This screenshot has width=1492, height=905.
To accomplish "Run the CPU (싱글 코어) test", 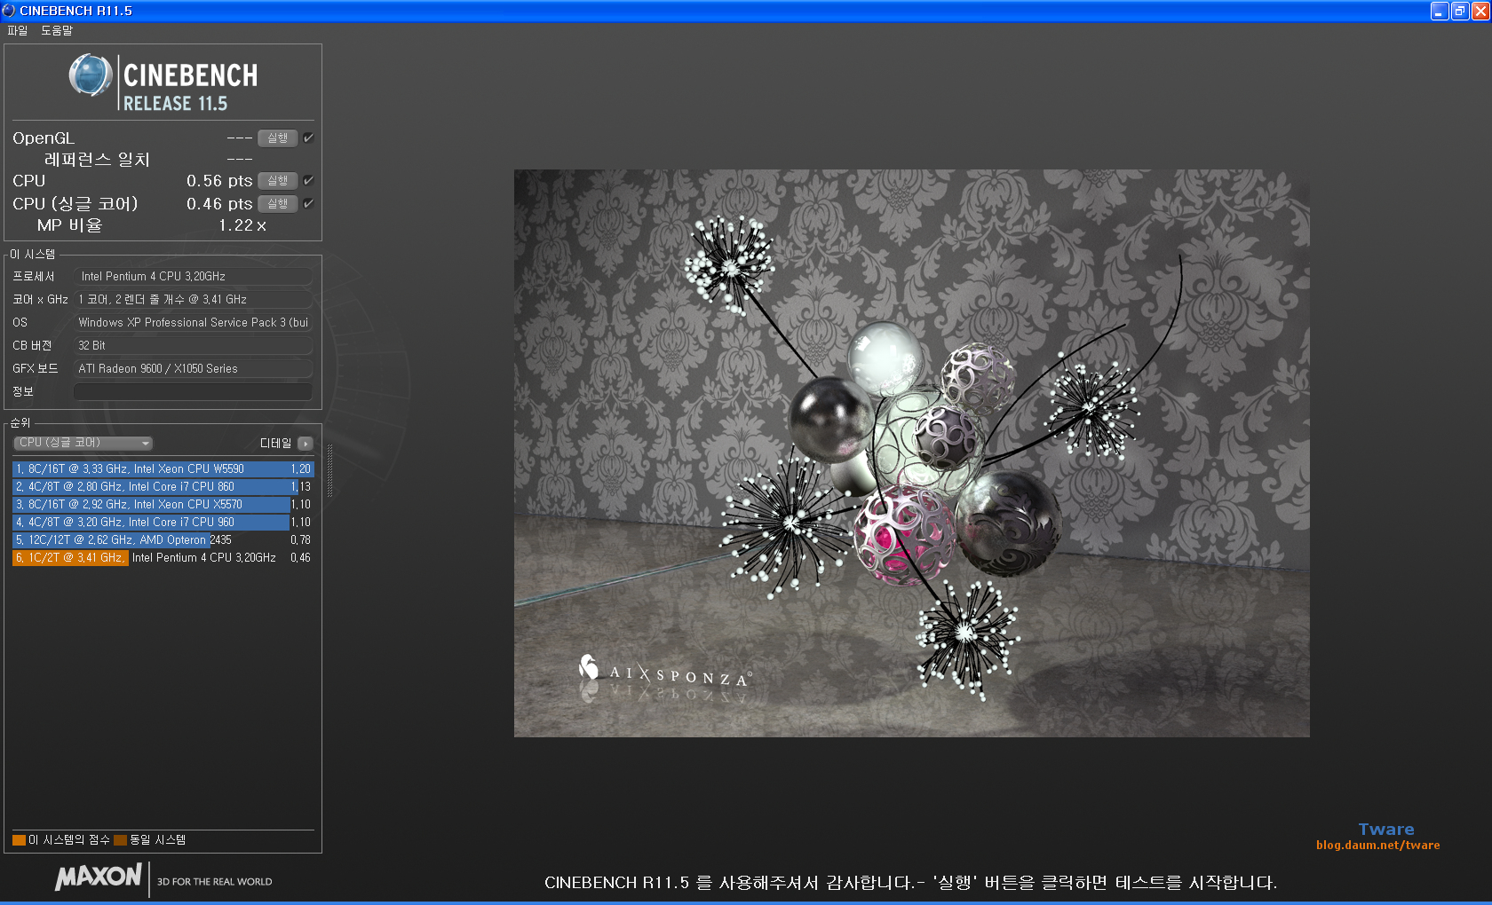I will (x=277, y=204).
